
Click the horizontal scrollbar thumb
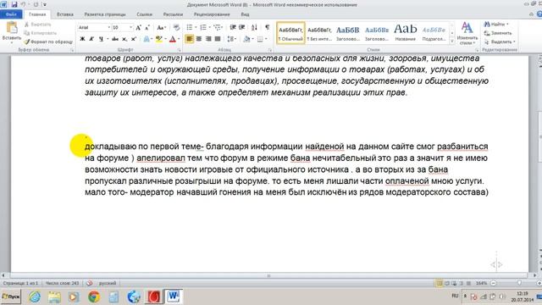(x=268, y=275)
